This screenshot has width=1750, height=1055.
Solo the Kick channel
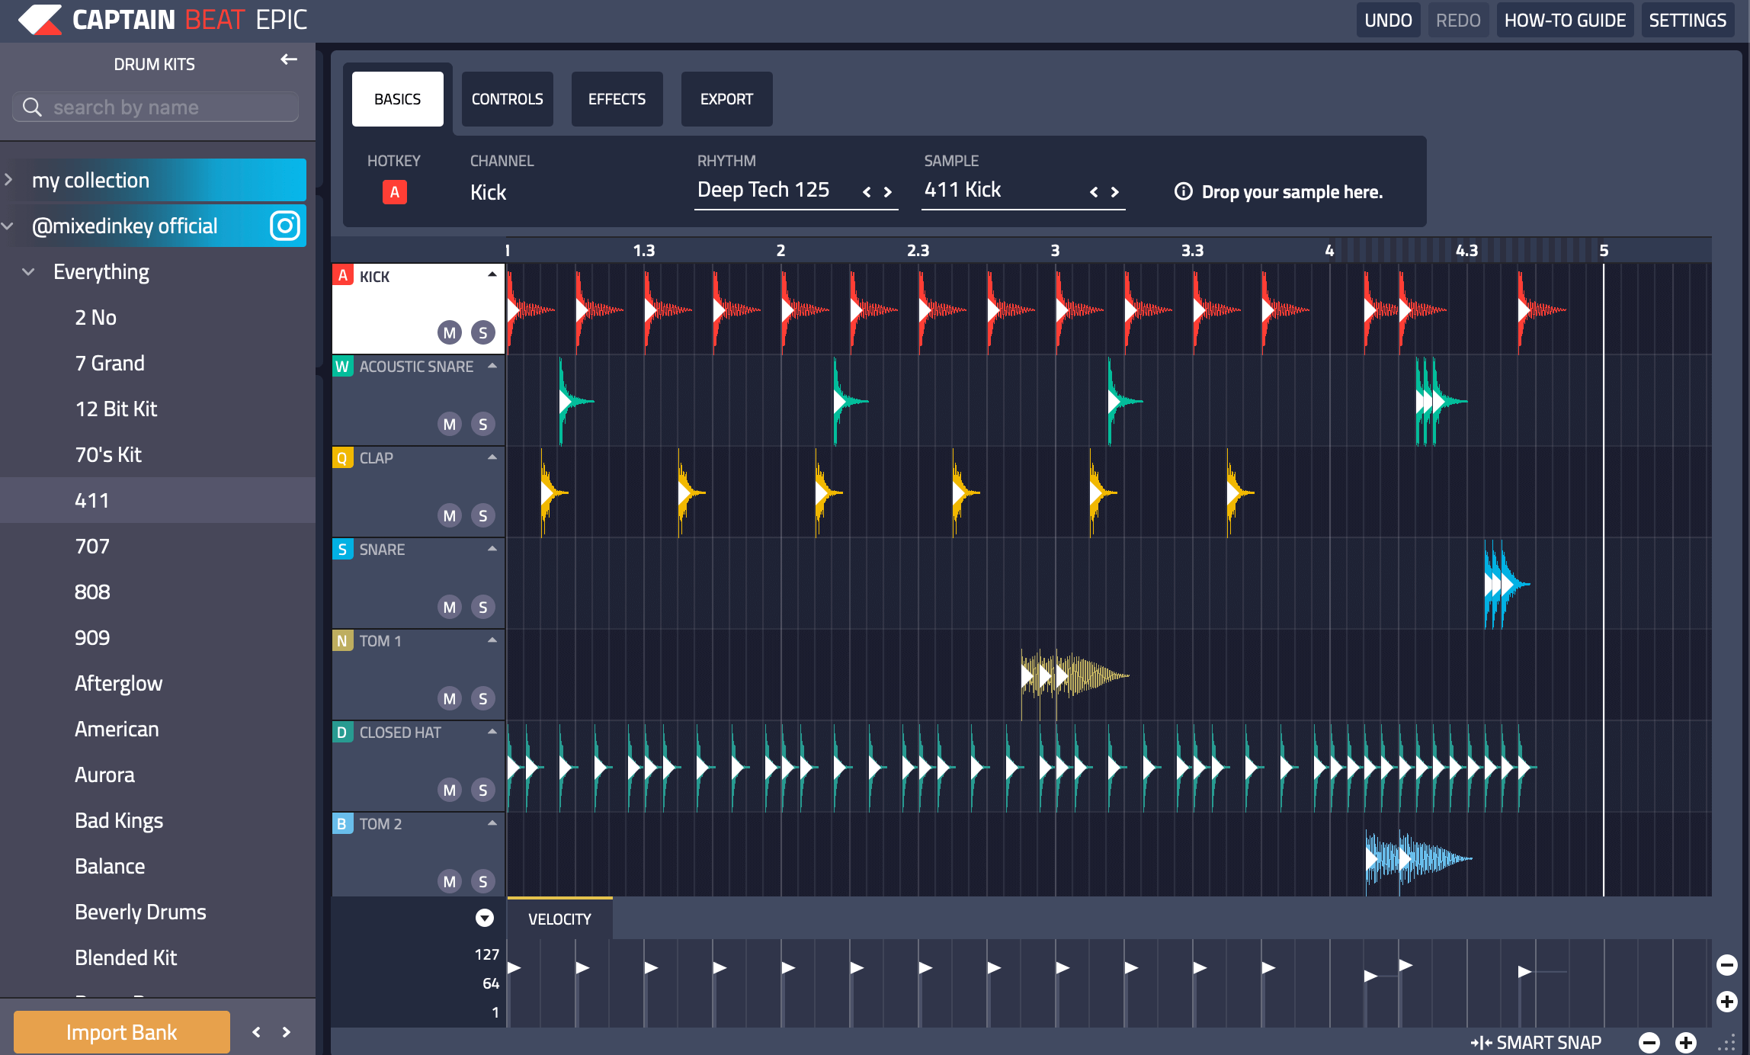(x=482, y=332)
